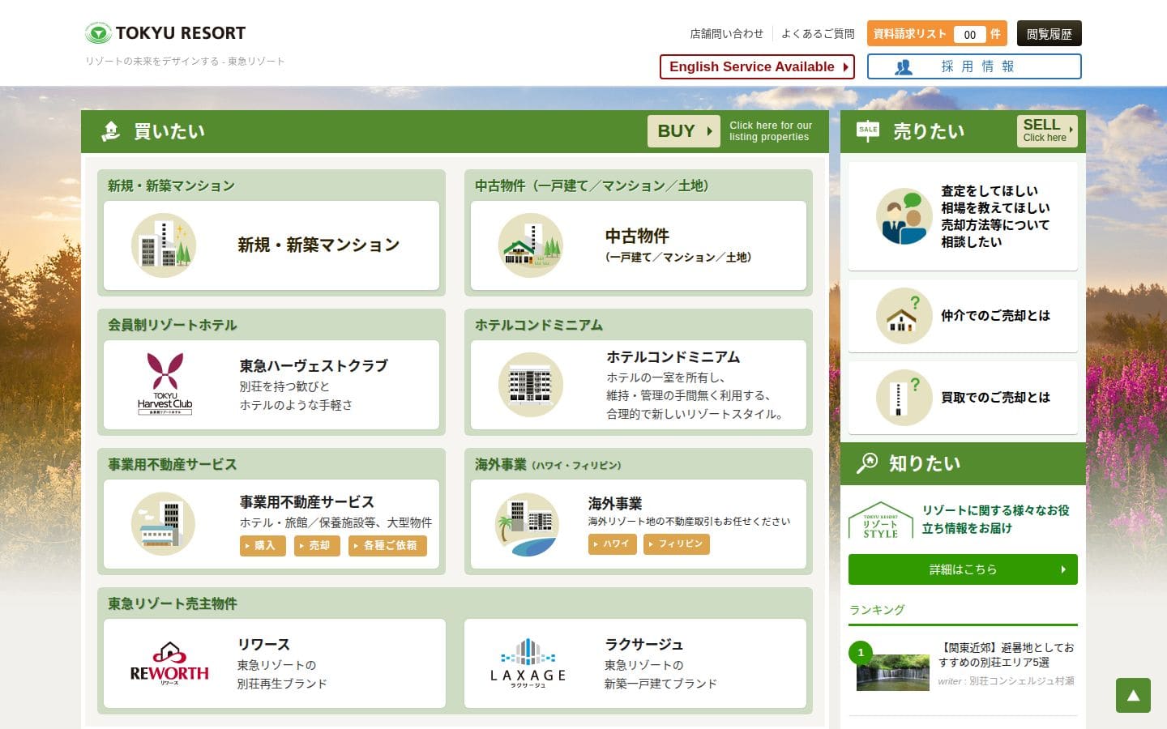
Task: Click the consultation people icon
Action: [x=904, y=216]
